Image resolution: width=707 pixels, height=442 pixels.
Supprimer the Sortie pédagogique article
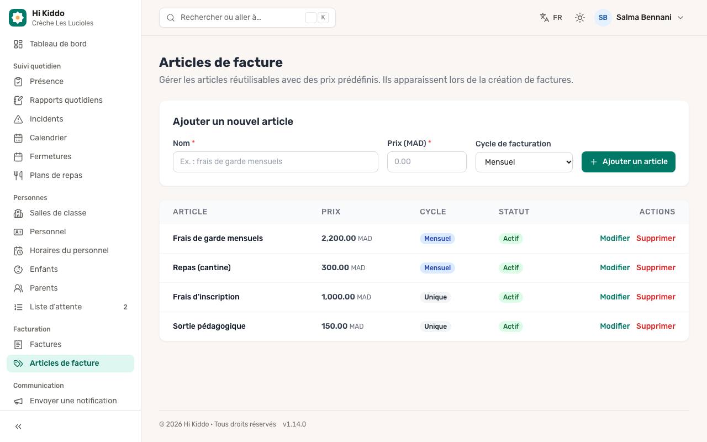click(x=656, y=327)
